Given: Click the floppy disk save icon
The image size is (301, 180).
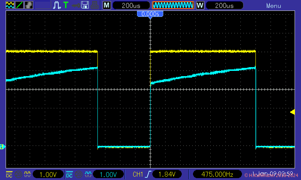Looking at the screenshot, I should [85, 5].
